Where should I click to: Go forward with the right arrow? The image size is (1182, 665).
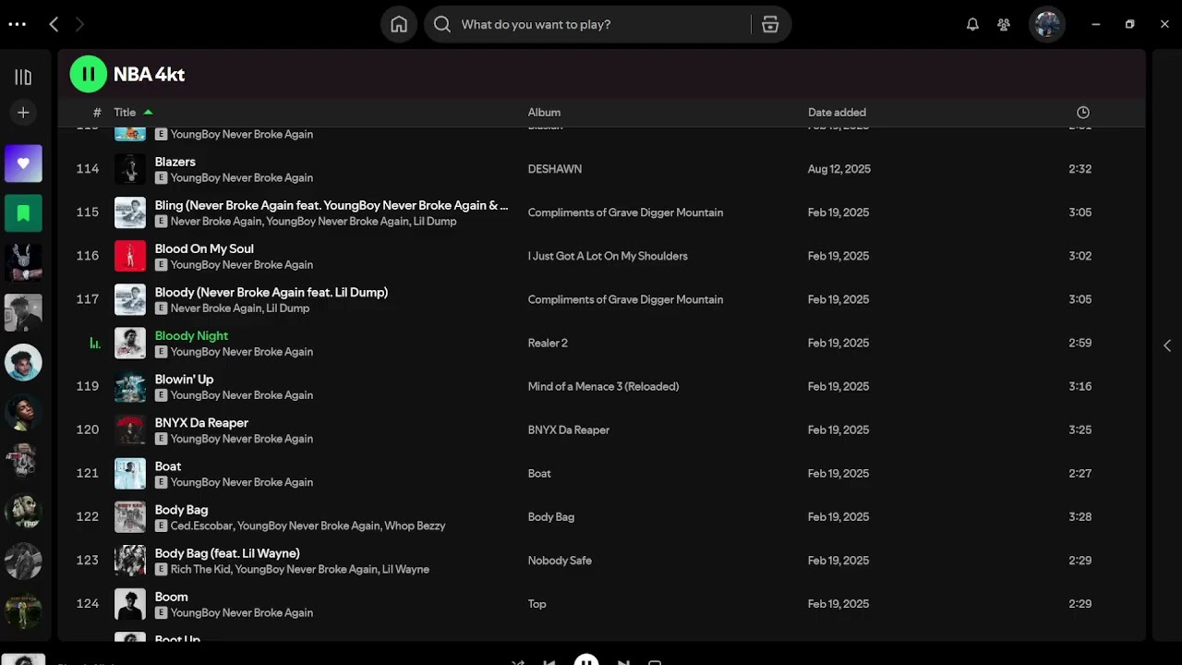click(x=79, y=25)
